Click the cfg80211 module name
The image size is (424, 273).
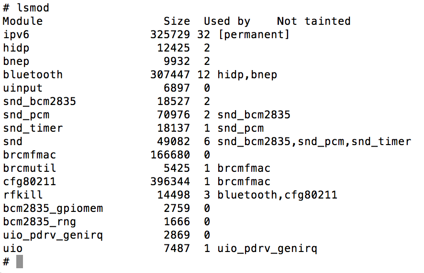pyautogui.click(x=30, y=181)
